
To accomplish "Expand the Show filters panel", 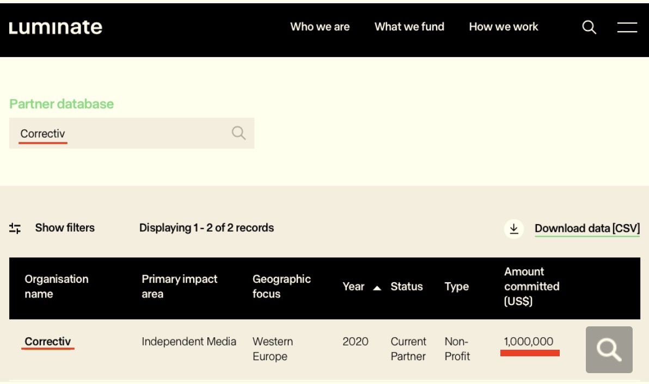I will coord(65,228).
